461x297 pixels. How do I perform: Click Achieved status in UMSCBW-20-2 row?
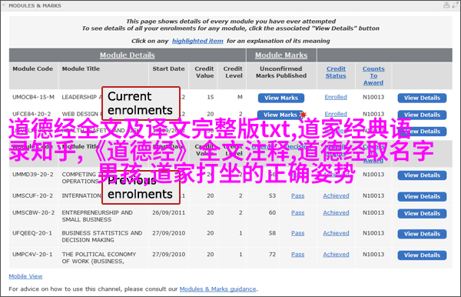click(x=336, y=212)
